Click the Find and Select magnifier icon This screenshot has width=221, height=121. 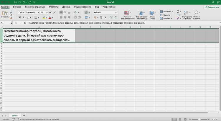(196, 13)
